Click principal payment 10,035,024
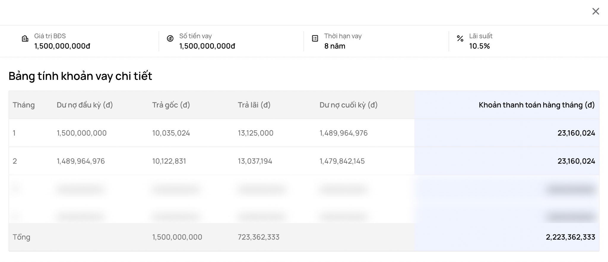Image resolution: width=608 pixels, height=262 pixels. [171, 133]
